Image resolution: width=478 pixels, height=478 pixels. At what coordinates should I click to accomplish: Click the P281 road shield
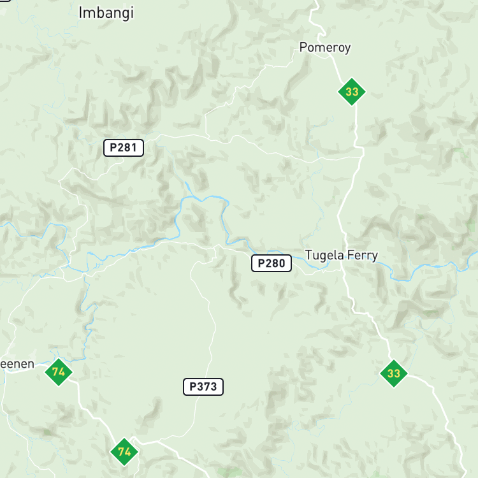(124, 148)
